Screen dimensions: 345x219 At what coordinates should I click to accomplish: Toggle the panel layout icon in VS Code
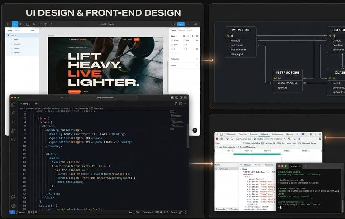(177, 97)
